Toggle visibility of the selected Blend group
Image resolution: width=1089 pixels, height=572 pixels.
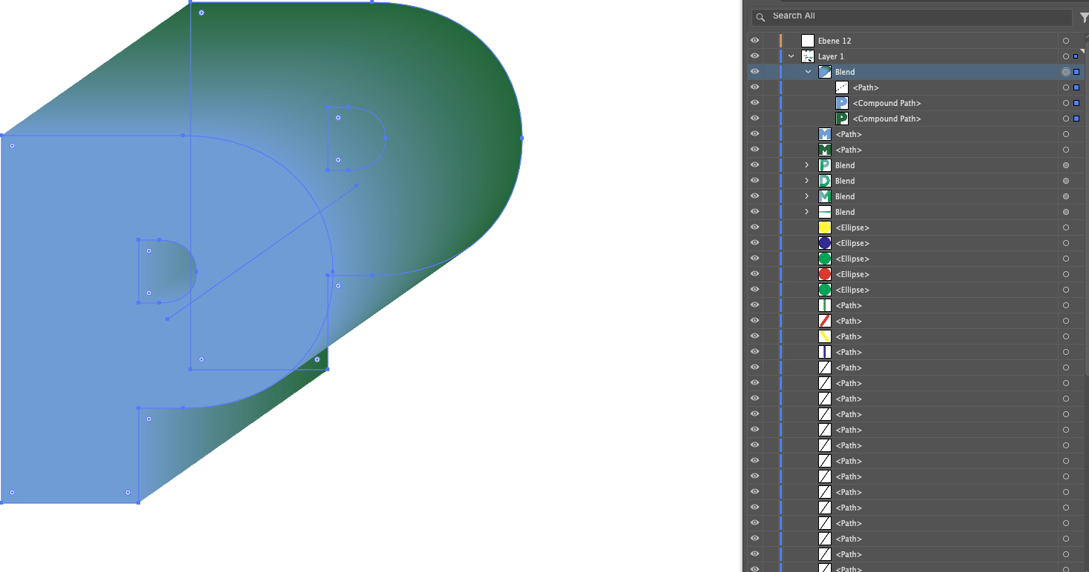click(754, 71)
